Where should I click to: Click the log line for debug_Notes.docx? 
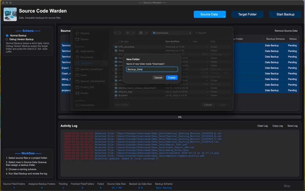tap(126, 150)
